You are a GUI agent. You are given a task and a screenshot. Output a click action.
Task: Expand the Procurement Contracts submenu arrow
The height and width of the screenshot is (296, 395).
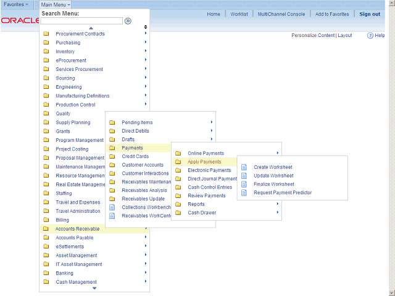146,33
